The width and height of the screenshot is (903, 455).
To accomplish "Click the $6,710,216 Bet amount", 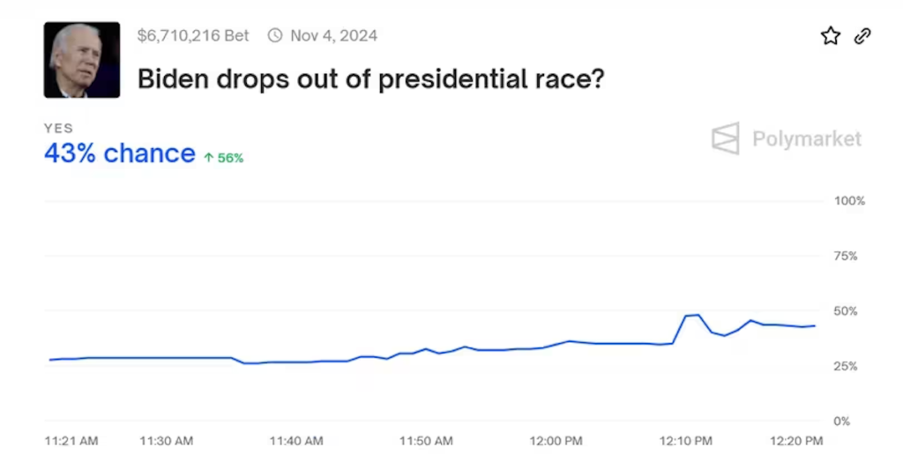I will pos(193,36).
